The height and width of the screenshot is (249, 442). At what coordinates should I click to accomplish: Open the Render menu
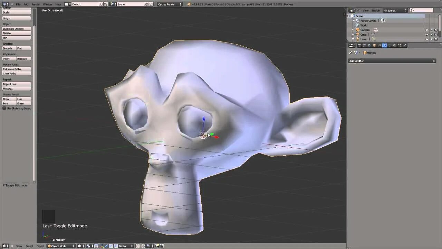pyautogui.click(x=36, y=4)
